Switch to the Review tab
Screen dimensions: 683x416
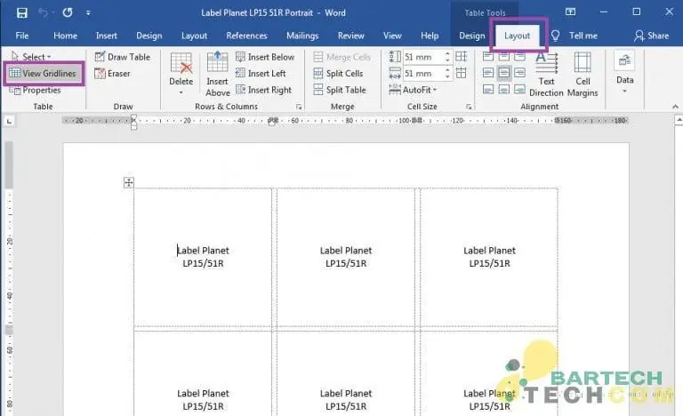tap(350, 36)
